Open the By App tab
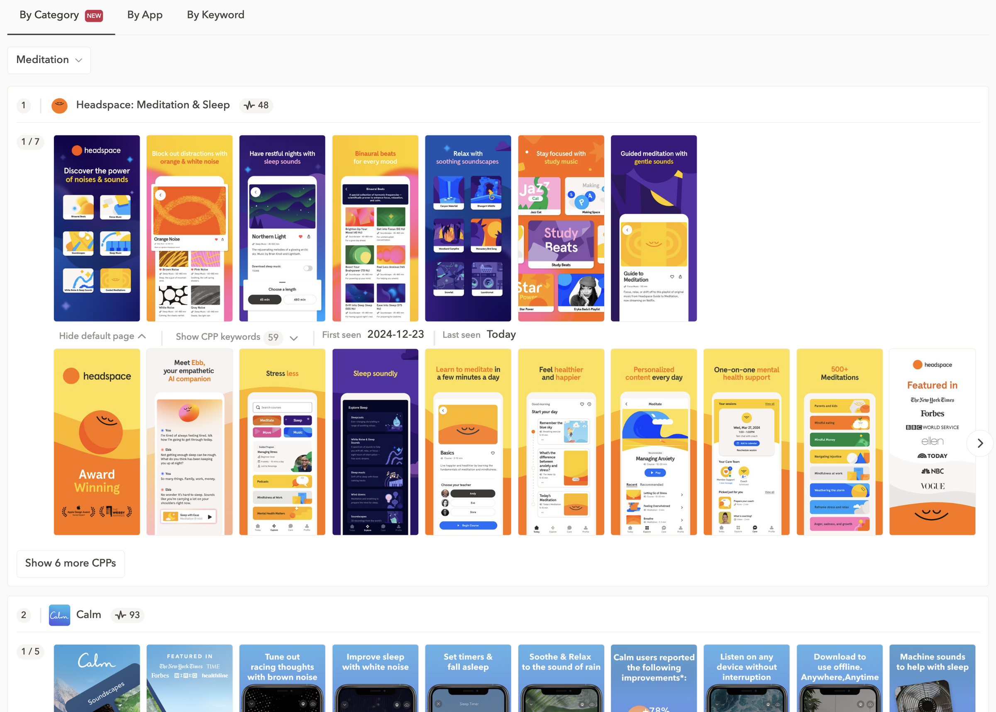Screen dimensions: 996x712 tap(145, 15)
